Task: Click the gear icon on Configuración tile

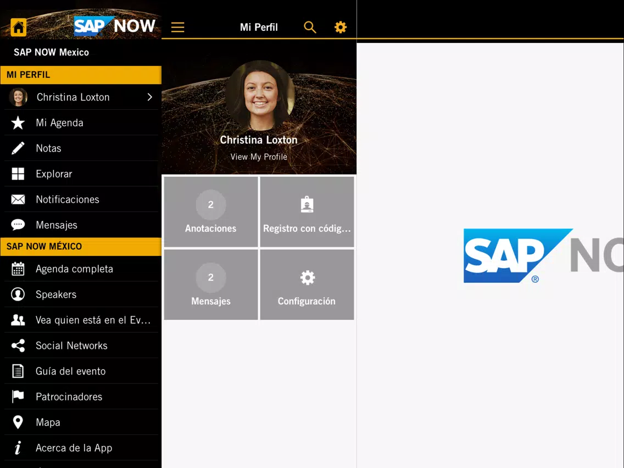Action: click(307, 277)
